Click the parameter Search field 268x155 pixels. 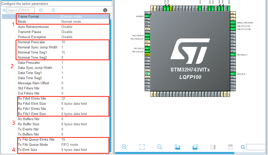point(20,10)
